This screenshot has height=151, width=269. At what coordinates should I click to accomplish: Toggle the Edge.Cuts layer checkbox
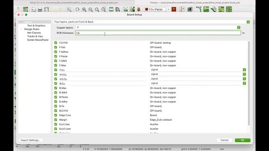coord(55,115)
